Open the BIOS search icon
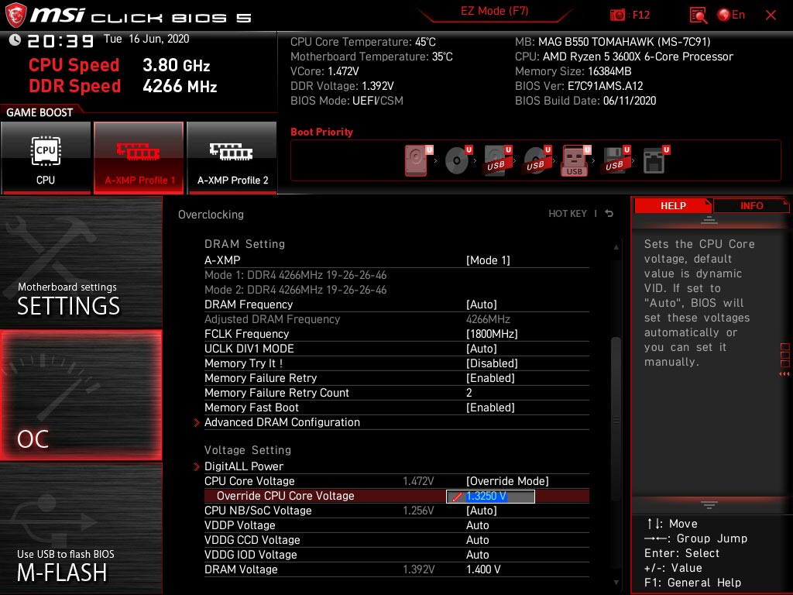 click(698, 15)
